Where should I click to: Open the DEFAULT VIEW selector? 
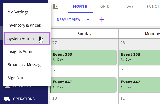[x=69, y=19]
